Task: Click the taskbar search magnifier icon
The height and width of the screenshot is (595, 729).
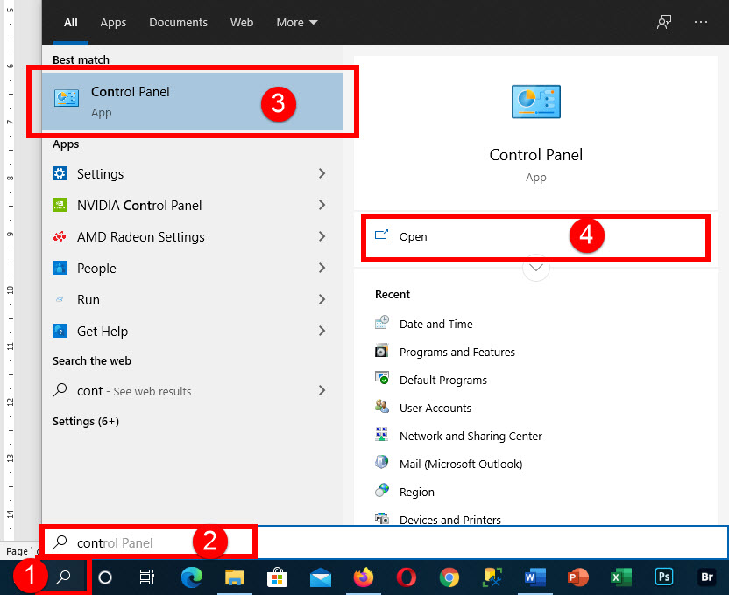Action: click(x=63, y=577)
